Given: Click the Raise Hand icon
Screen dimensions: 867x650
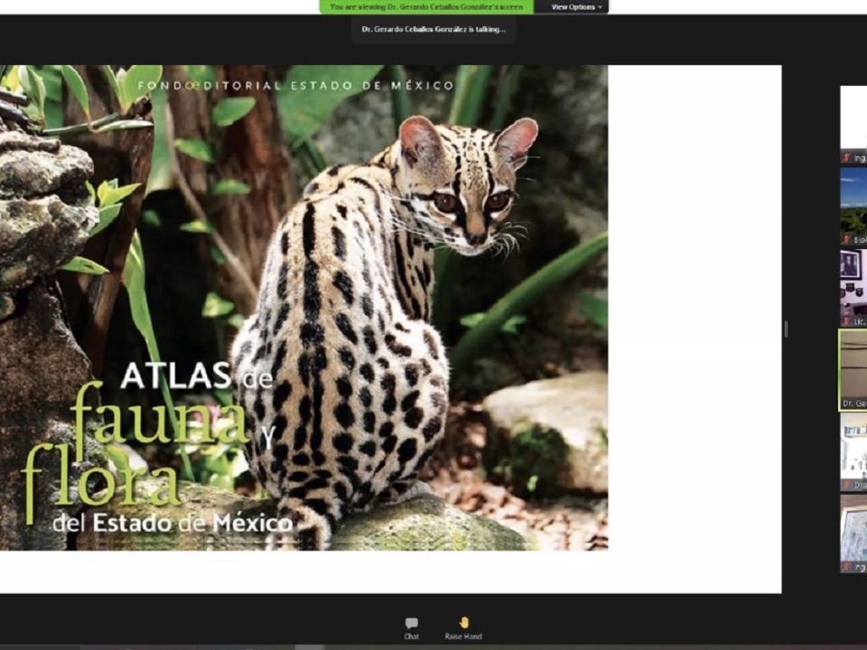Looking at the screenshot, I should coord(463,623).
